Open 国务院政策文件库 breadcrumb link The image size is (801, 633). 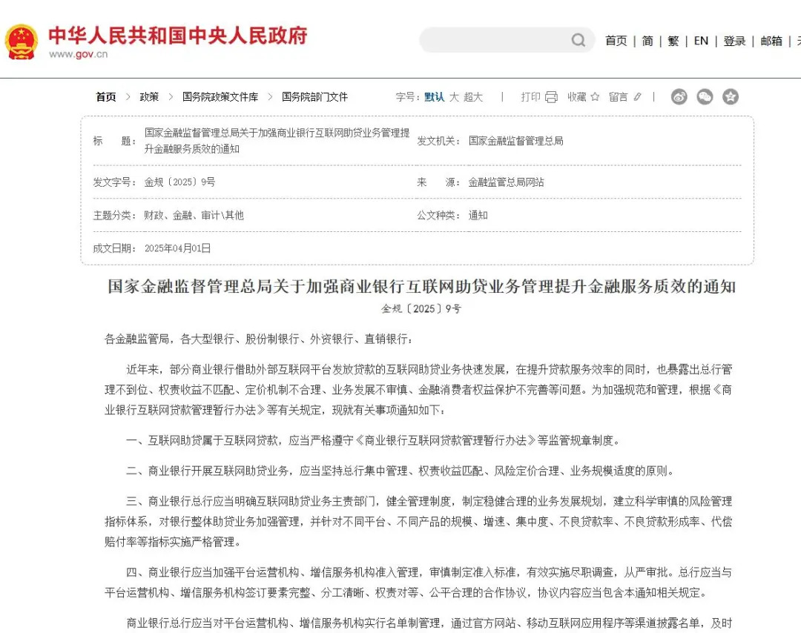(x=220, y=97)
